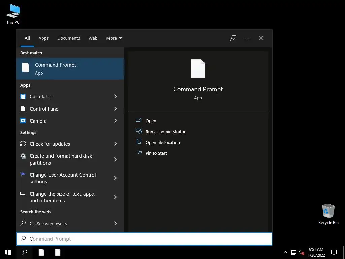Switch to the All tab

[x=27, y=38]
